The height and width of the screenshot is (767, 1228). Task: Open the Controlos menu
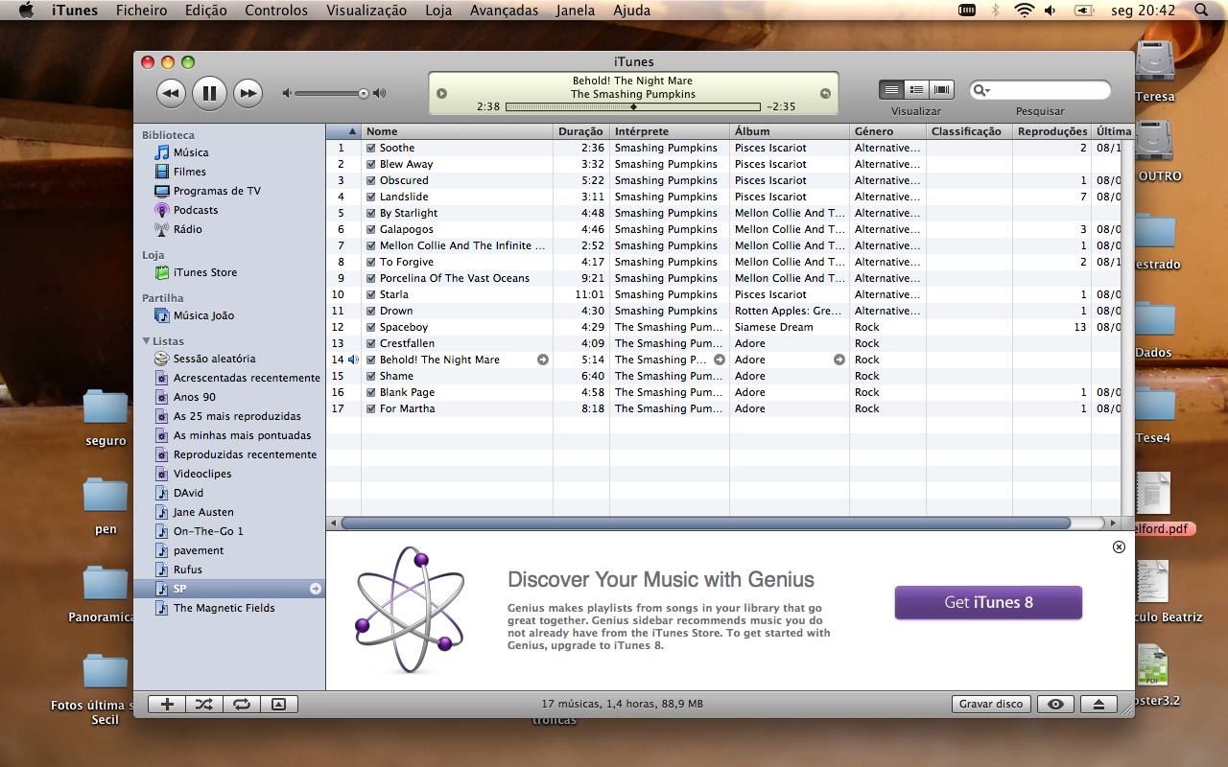pyautogui.click(x=276, y=11)
